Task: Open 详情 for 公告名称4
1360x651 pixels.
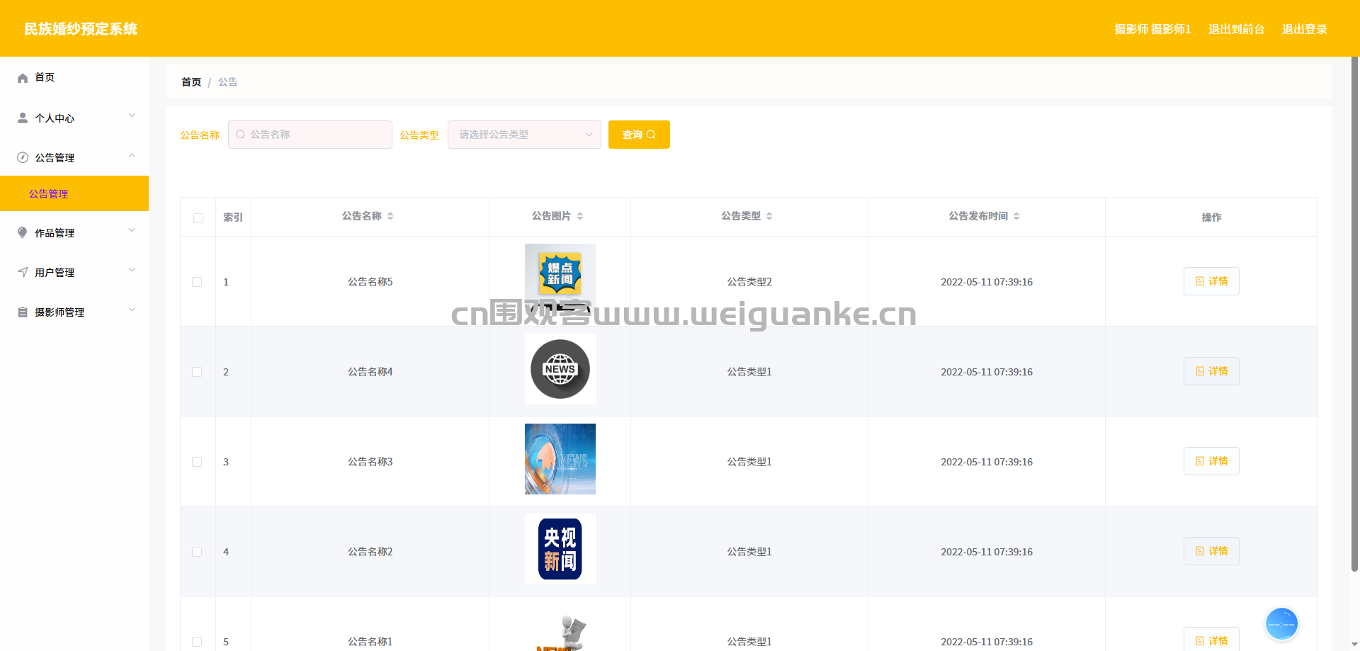Action: tap(1211, 371)
